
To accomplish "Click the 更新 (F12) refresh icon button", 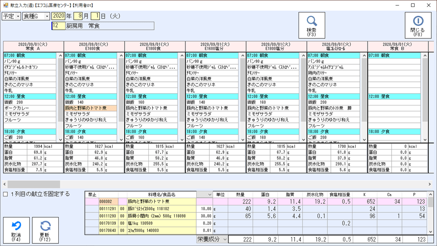I will click(45, 230).
